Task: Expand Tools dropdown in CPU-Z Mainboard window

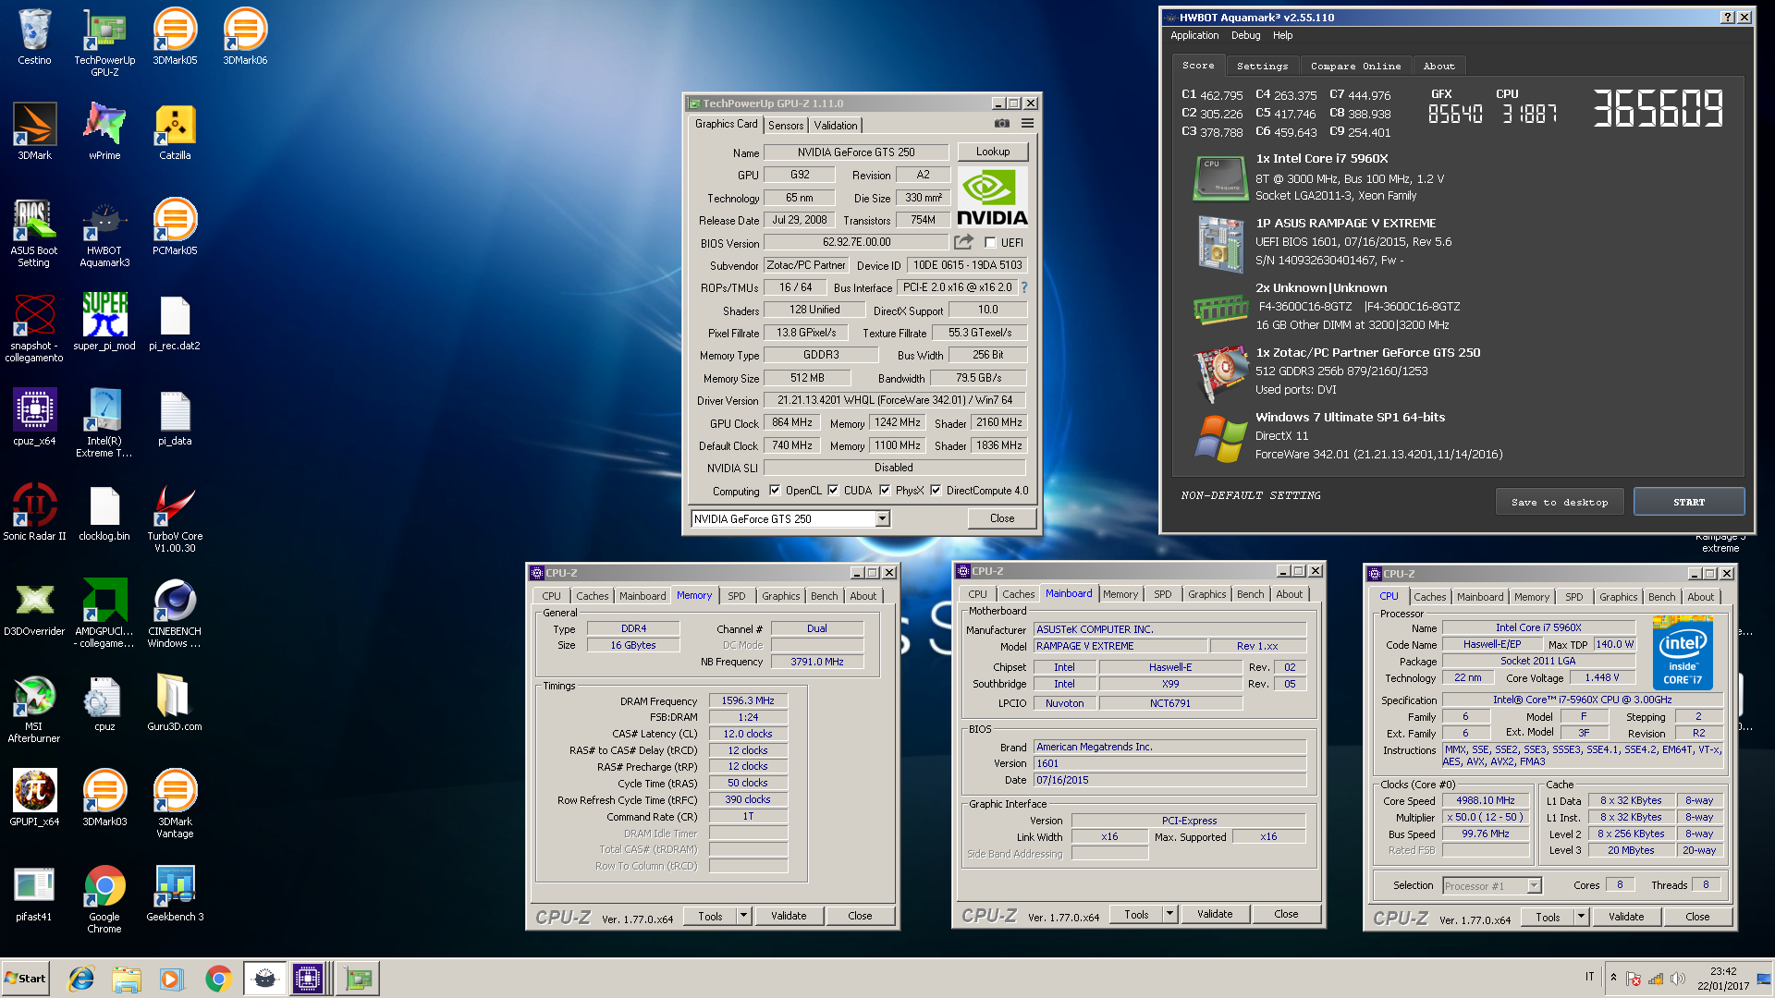Action: coord(1169,914)
